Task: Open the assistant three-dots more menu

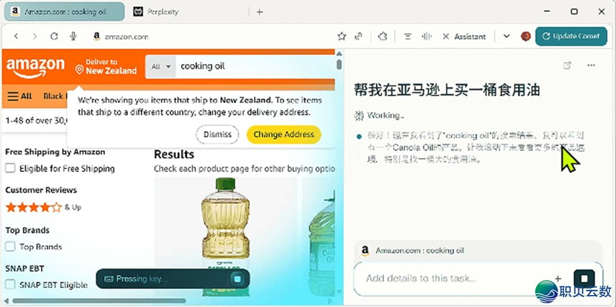Action: (591, 65)
